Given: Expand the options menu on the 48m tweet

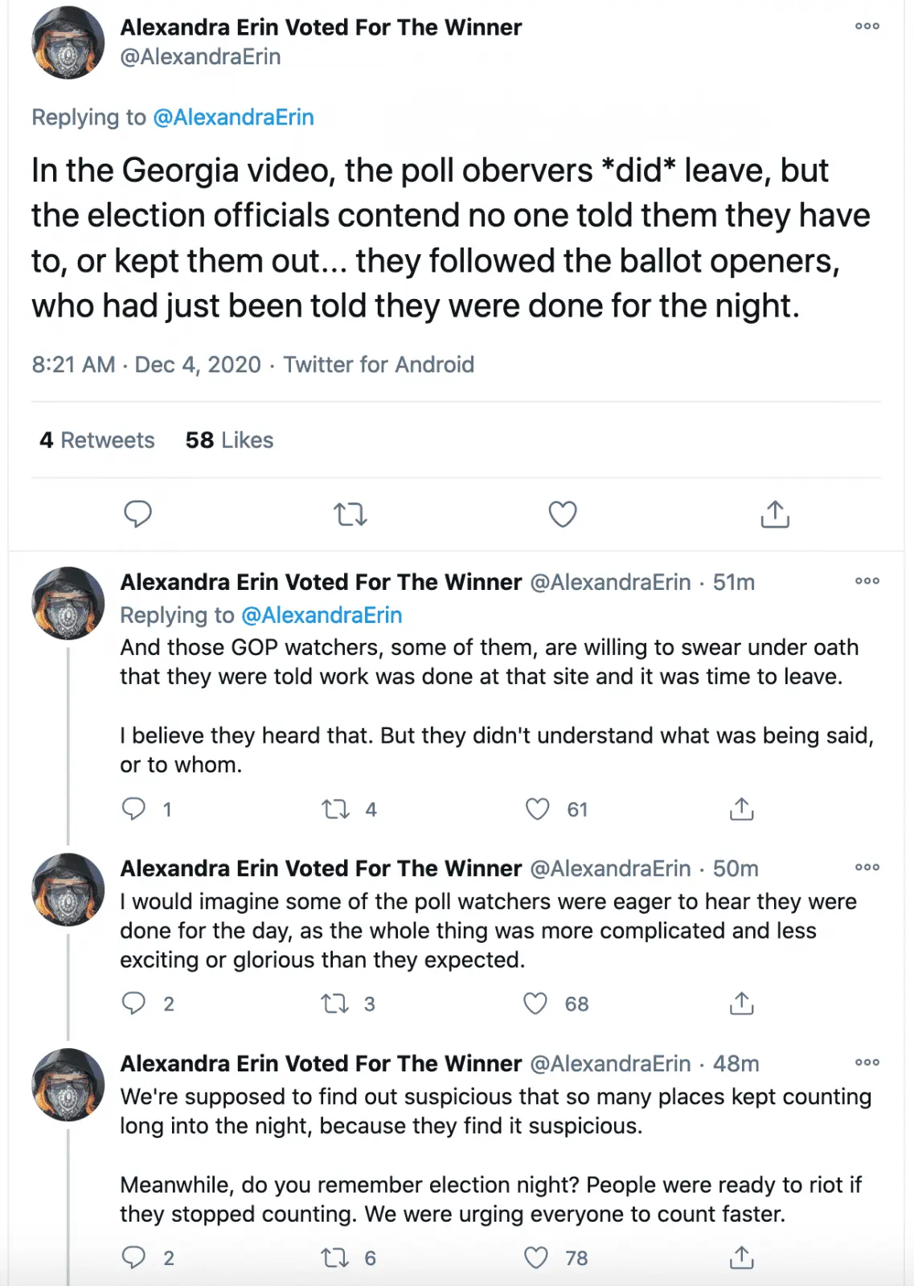Looking at the screenshot, I should (x=867, y=1063).
